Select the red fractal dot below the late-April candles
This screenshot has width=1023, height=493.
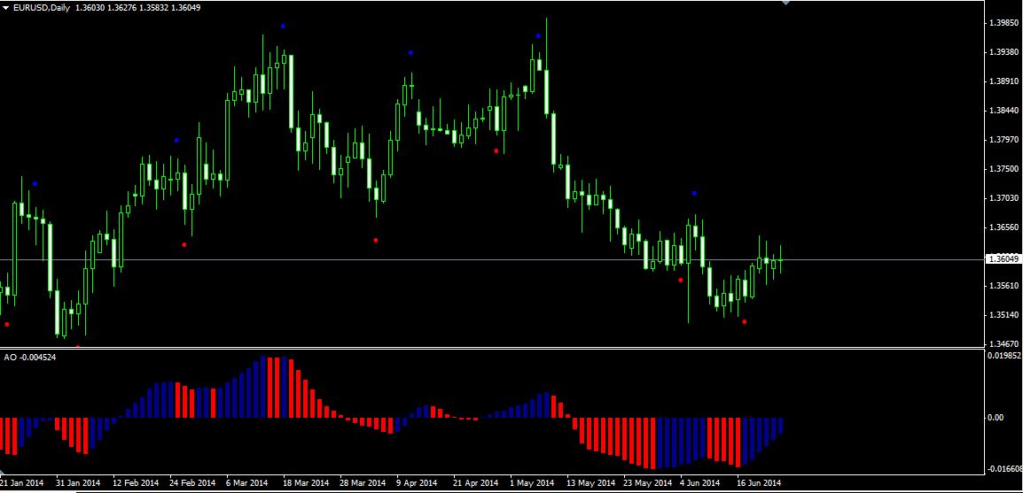pos(496,150)
